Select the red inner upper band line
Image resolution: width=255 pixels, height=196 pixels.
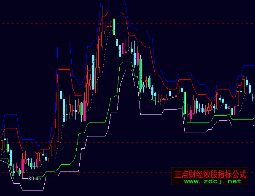[x=118, y=12]
